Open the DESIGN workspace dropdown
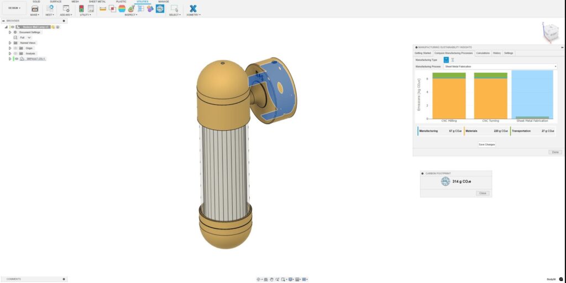 click(14, 8)
